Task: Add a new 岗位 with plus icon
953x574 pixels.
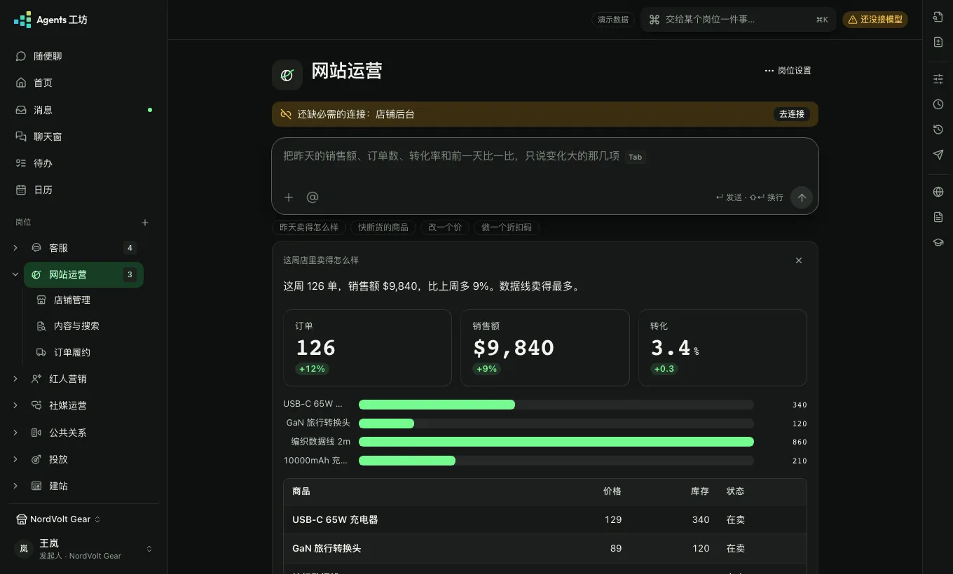Action: point(145,223)
